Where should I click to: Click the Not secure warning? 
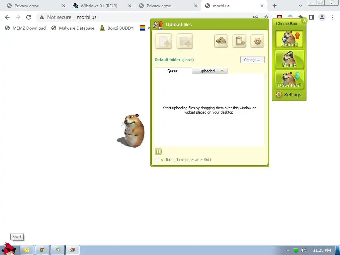(x=55, y=17)
